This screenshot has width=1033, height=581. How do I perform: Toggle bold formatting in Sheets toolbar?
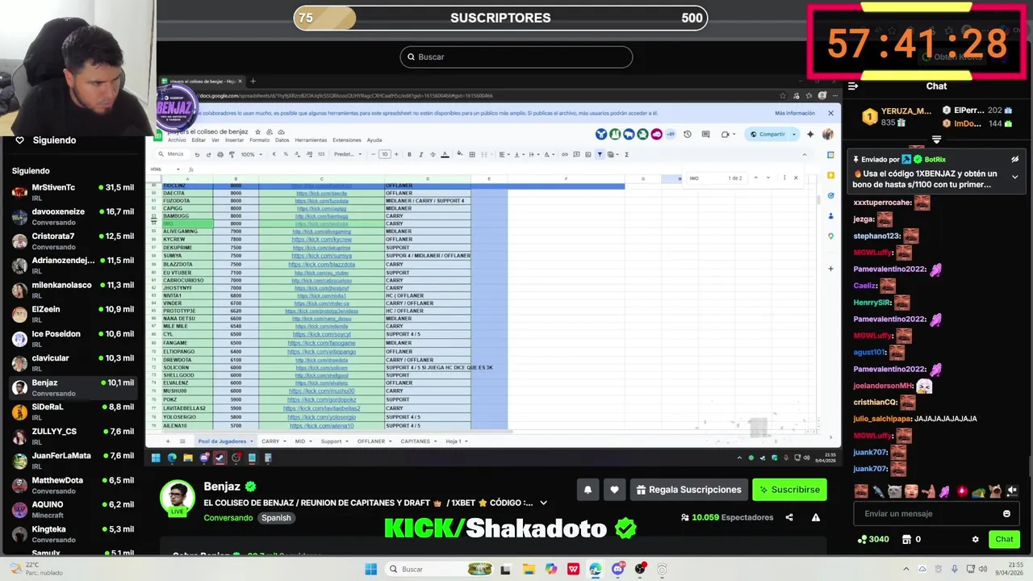(409, 154)
